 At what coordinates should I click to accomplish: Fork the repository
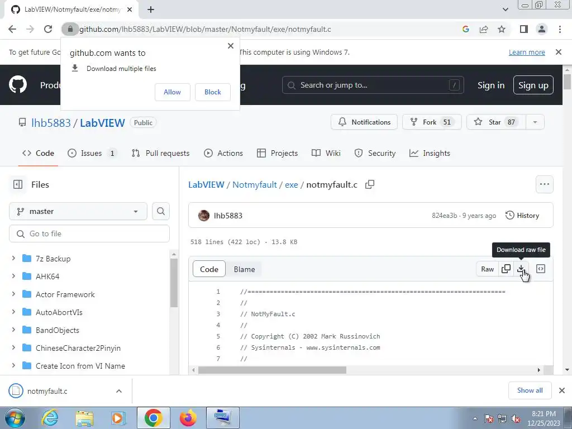[432, 122]
